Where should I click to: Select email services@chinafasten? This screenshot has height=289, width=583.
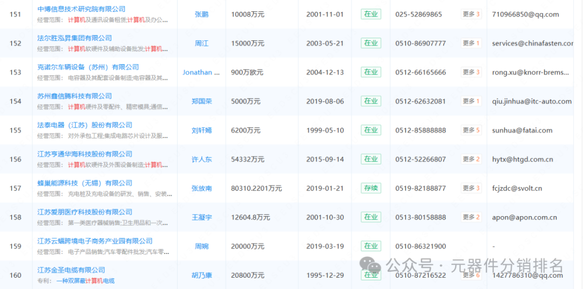(x=532, y=44)
